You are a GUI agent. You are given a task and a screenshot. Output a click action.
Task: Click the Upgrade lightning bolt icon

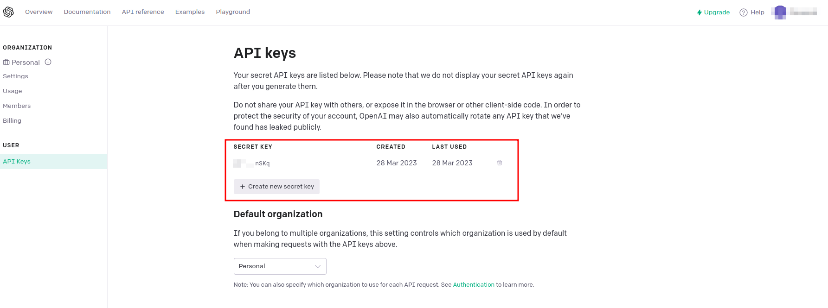699,13
